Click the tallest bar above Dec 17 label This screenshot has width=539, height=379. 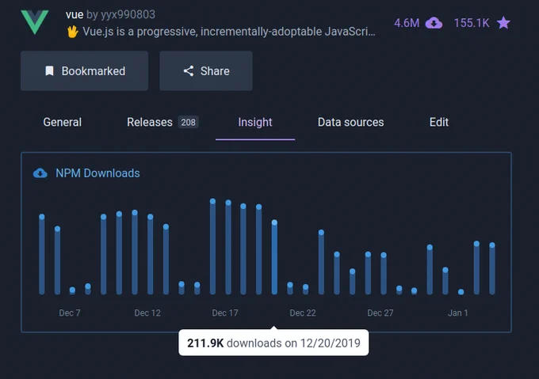point(212,248)
